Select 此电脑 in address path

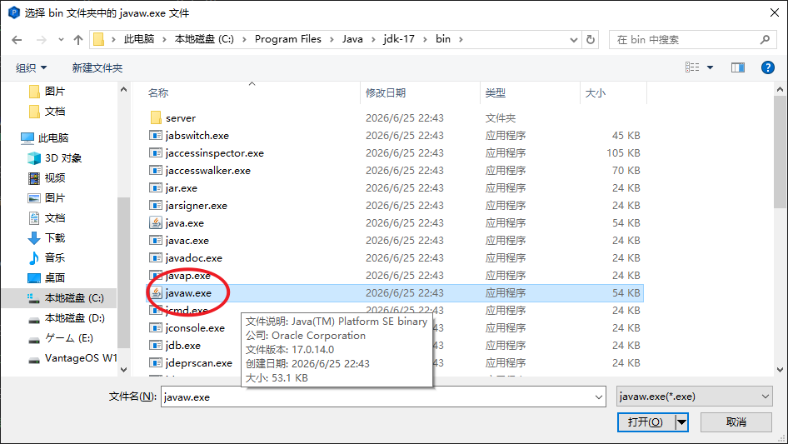coord(139,39)
